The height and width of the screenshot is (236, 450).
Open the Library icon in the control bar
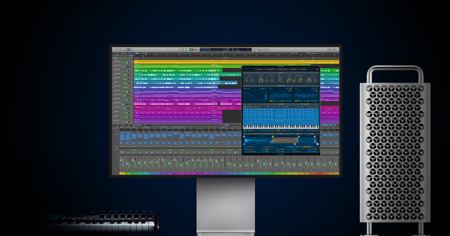pyautogui.click(x=114, y=49)
